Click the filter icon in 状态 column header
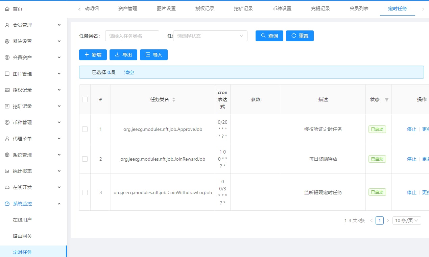429x257 pixels. 387,100
